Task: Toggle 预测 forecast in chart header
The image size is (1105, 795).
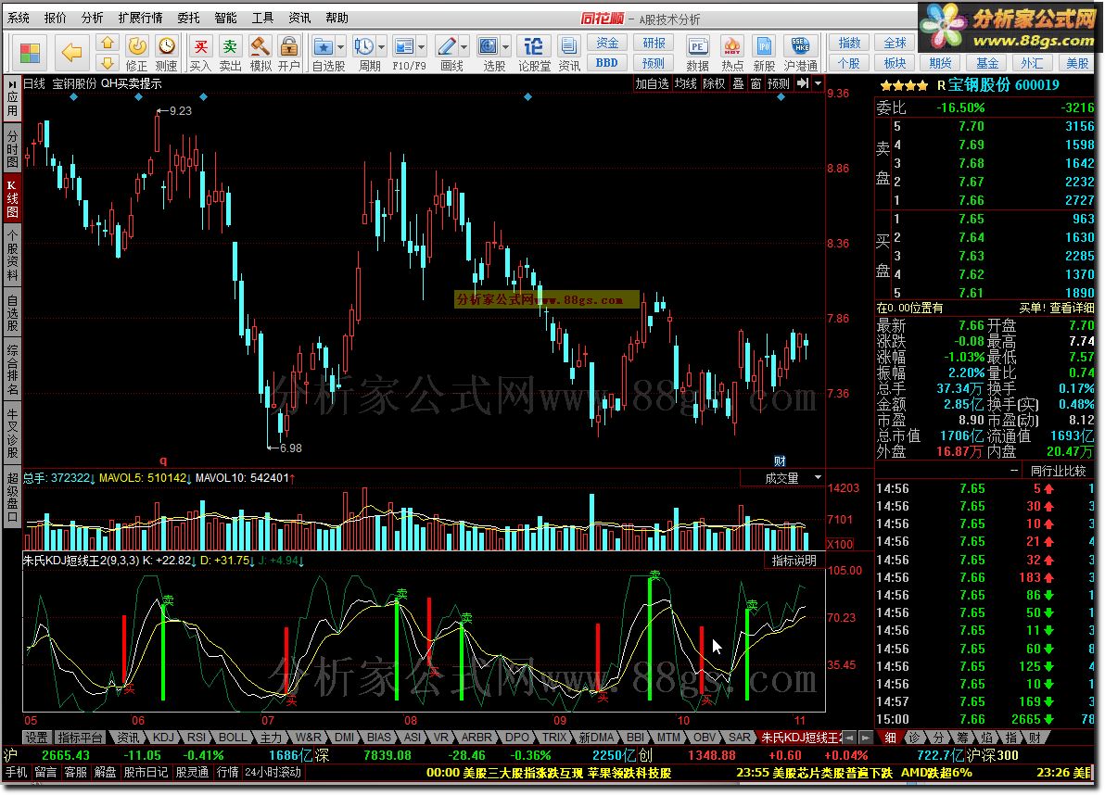Action: (778, 83)
